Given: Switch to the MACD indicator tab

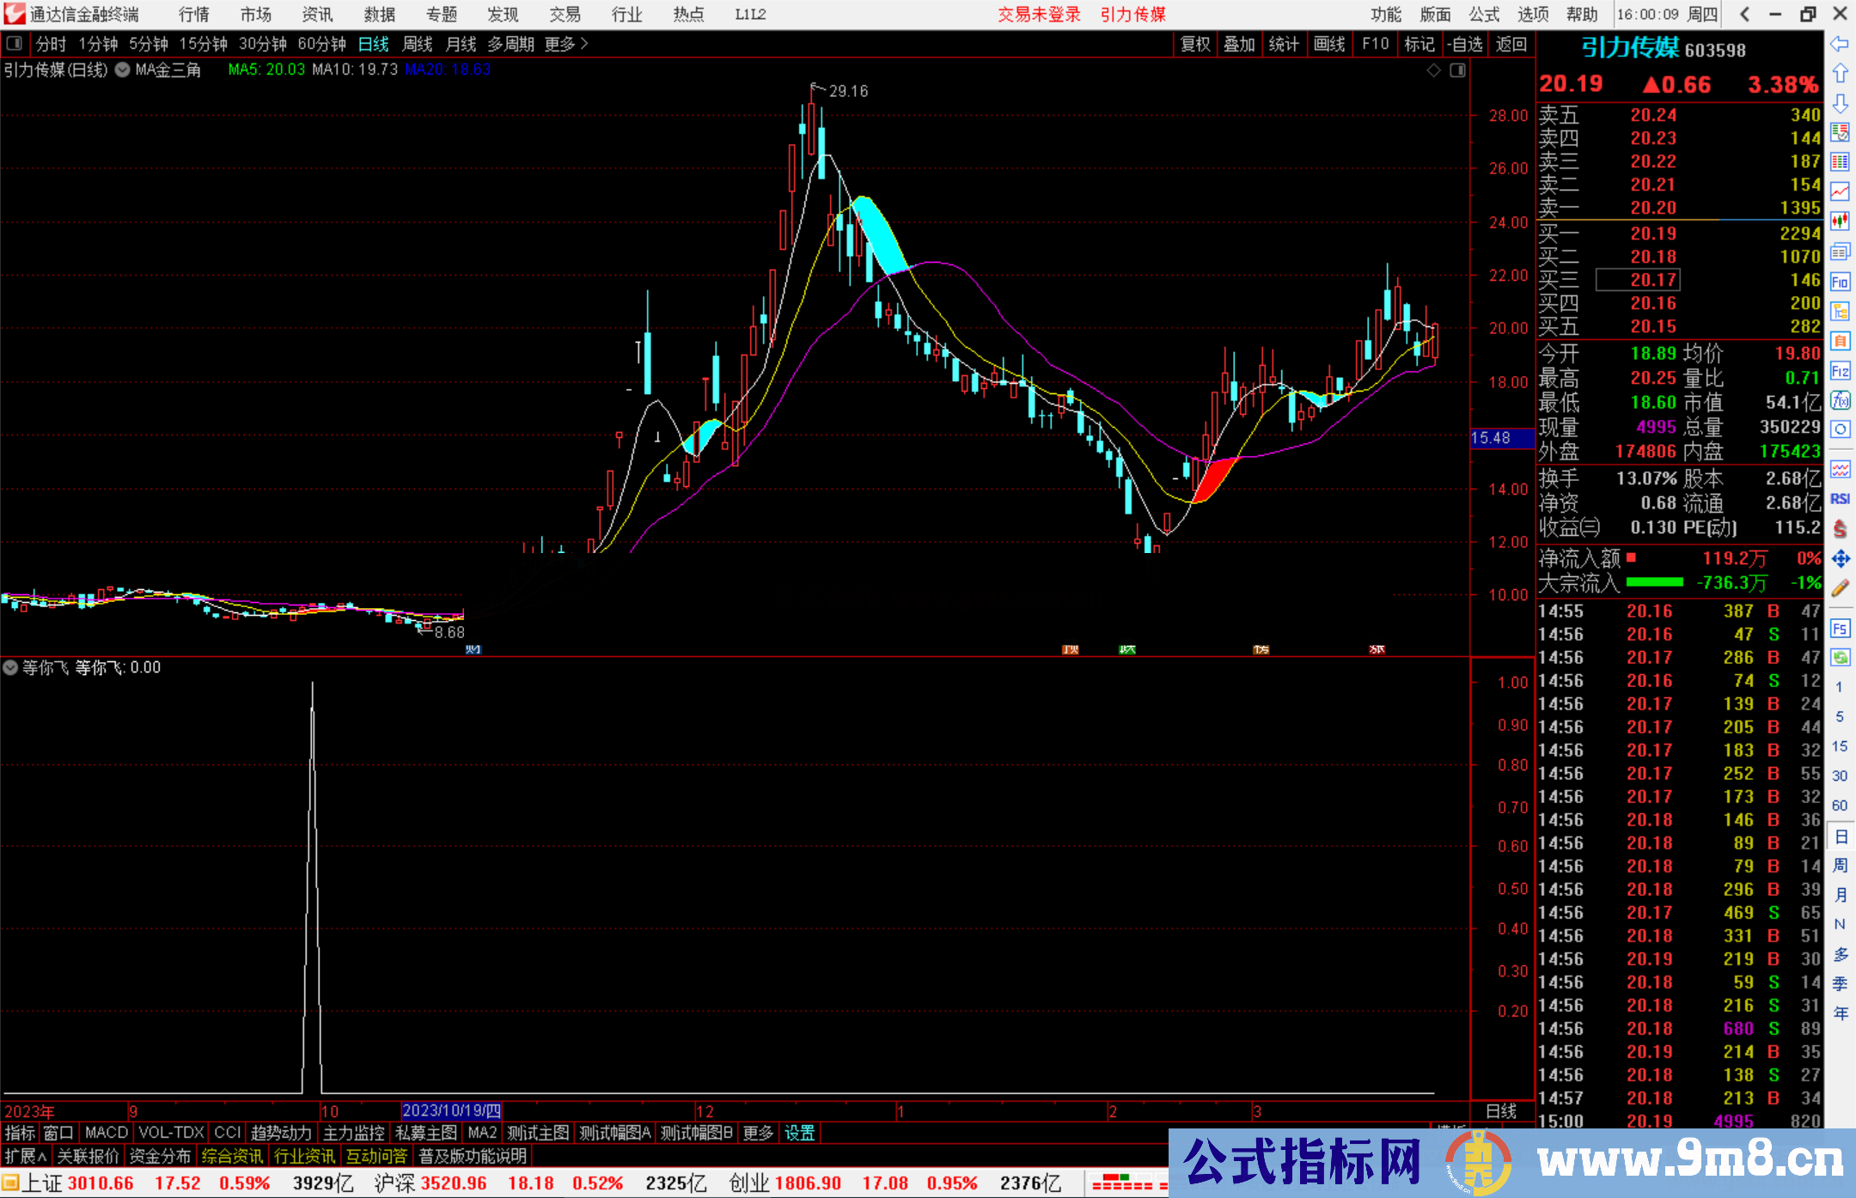Looking at the screenshot, I should coord(105,1133).
